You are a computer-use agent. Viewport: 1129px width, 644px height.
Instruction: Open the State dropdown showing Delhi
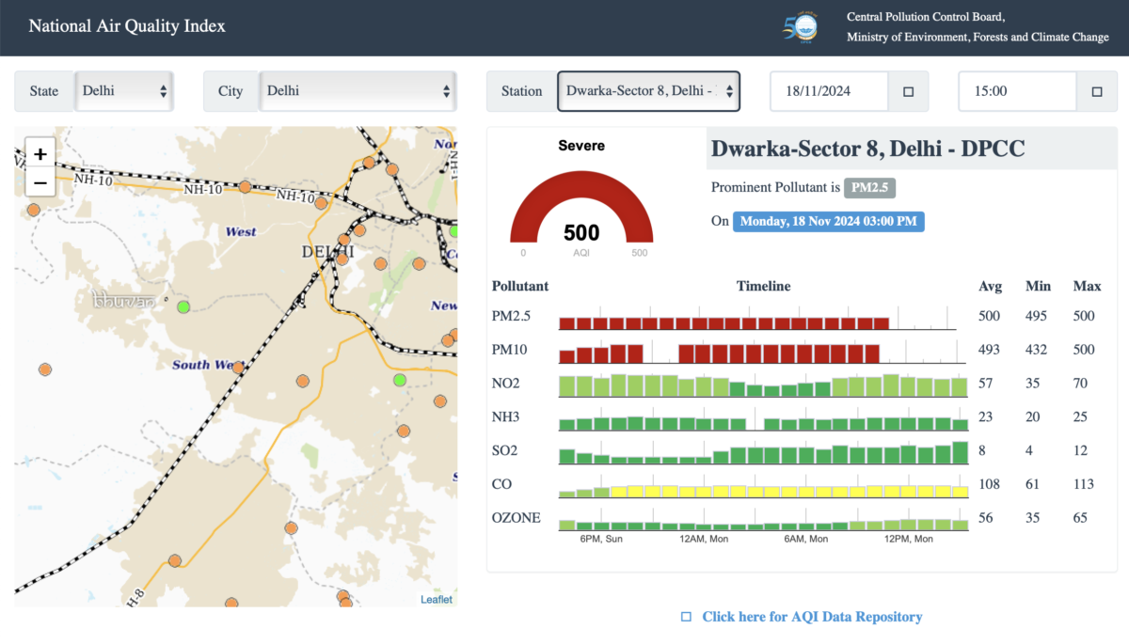[x=124, y=91]
